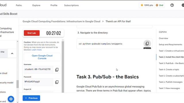This screenshot has height=103, width=184.
Task: Jump to Task 1 in the outline
Action: click(171, 51)
